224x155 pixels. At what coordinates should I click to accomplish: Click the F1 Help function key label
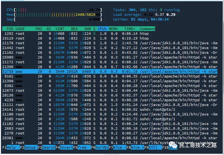tap(11, 147)
